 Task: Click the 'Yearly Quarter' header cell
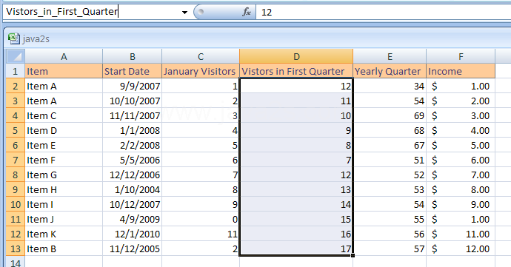[x=390, y=71]
